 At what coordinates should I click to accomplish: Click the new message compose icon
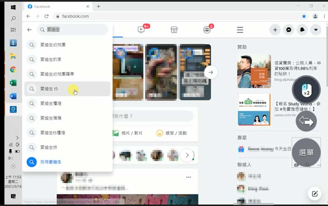point(314,194)
